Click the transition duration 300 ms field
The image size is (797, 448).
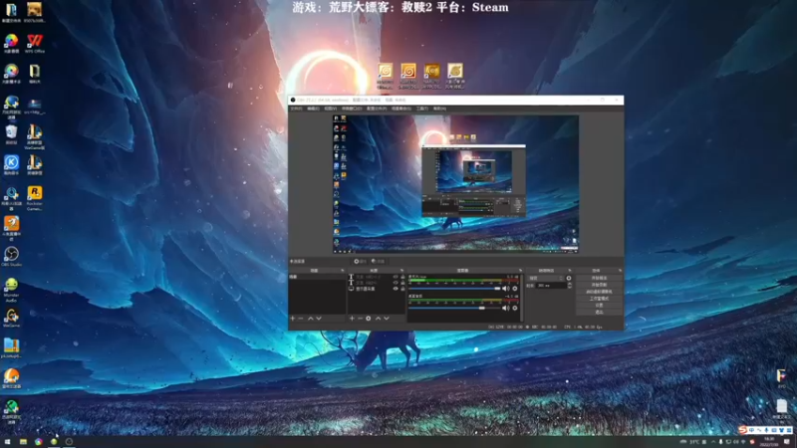[x=551, y=286]
